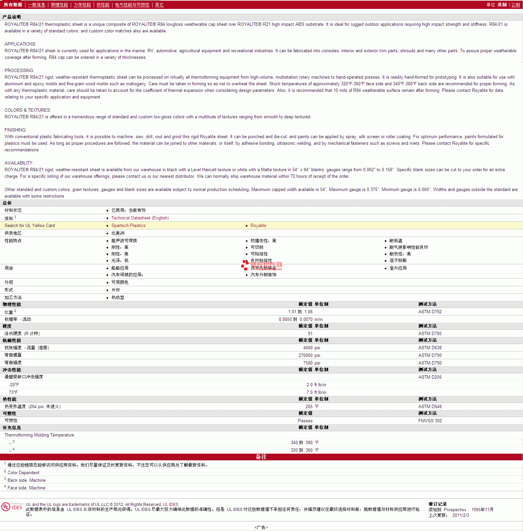Select the 所有数据 tab

[13, 5]
